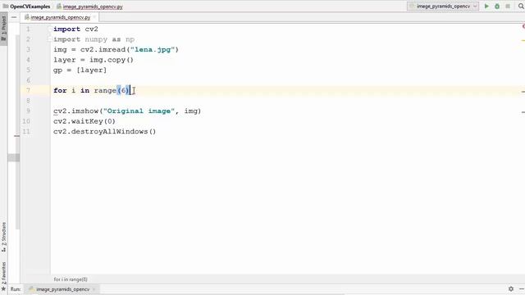Click on 'cv2.destroyAllWindows()' line

(104, 132)
